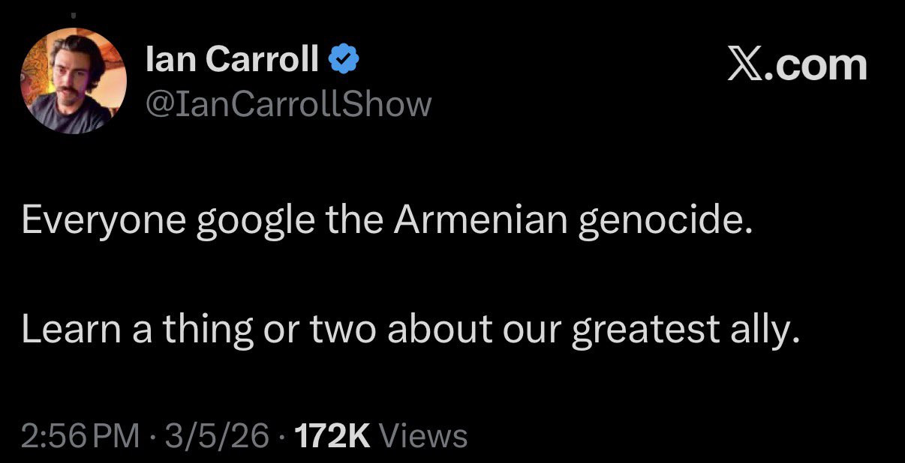Open the Ian Carroll display name

pos(232,58)
